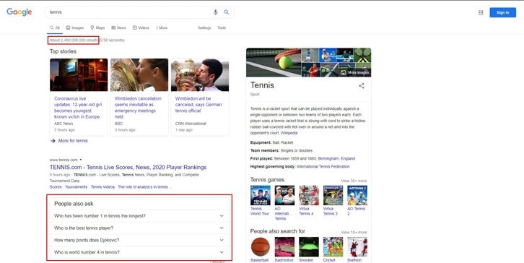Screen dimensions: 524x263
Task: Switch to the All tab
Action: point(55,27)
